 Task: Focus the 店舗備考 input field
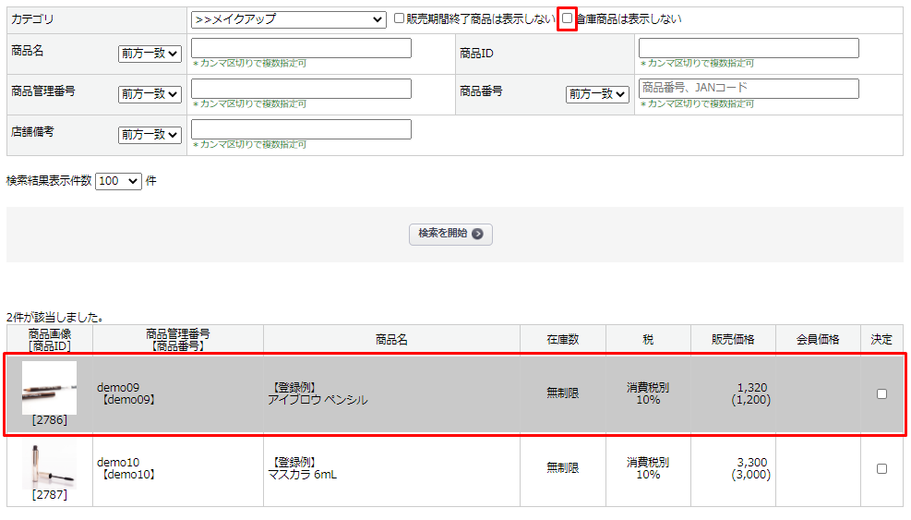pyautogui.click(x=301, y=129)
